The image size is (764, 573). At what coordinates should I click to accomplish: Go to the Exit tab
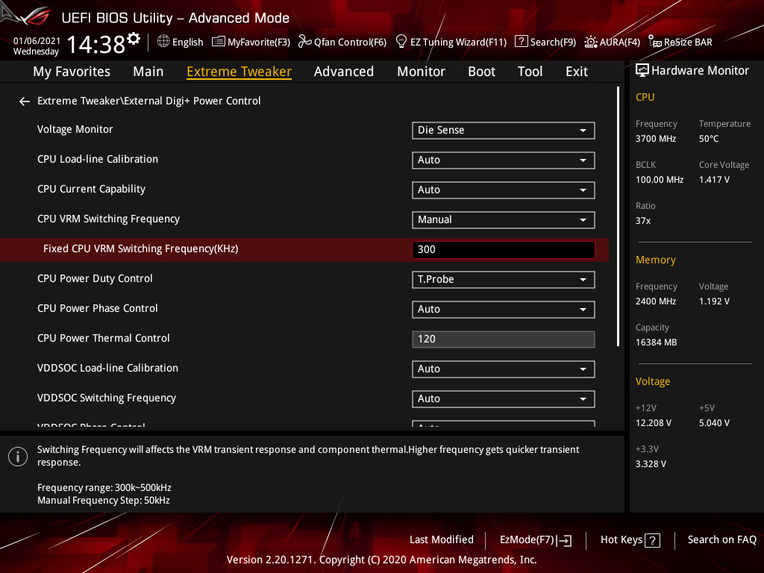click(577, 72)
